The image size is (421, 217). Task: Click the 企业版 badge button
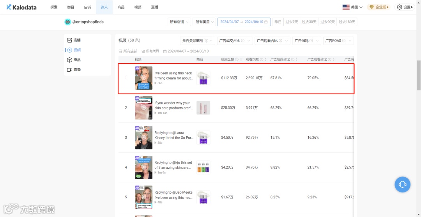click(379, 7)
